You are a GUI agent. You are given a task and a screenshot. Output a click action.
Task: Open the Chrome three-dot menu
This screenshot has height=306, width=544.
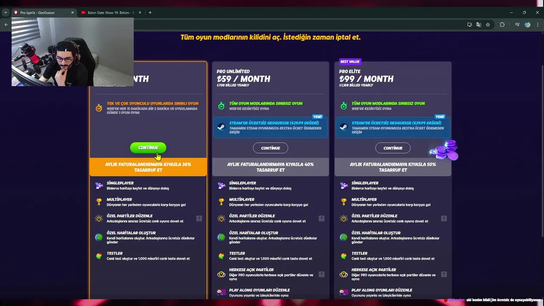click(x=538, y=25)
